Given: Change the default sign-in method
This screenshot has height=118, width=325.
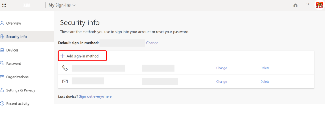Looking at the screenshot, I should [152, 43].
